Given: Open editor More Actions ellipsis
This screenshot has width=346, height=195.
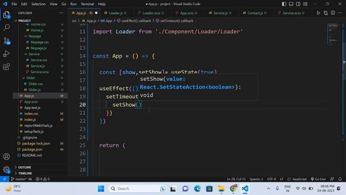Looking at the screenshot, I should click(340, 13).
